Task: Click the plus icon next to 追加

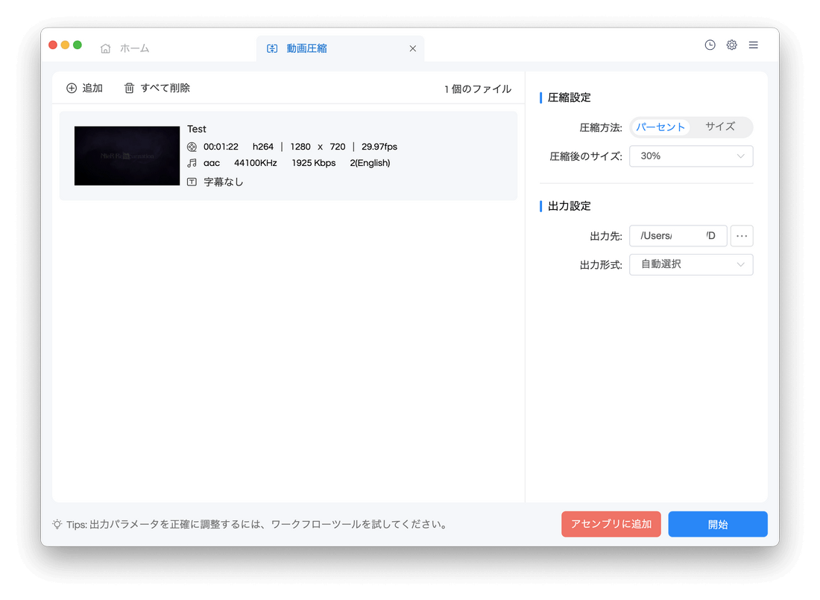Action: pyautogui.click(x=72, y=89)
